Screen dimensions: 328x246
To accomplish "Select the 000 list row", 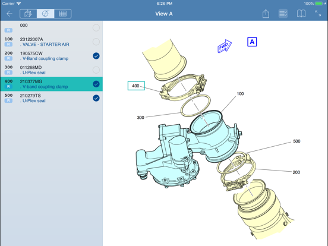I will (52, 28).
